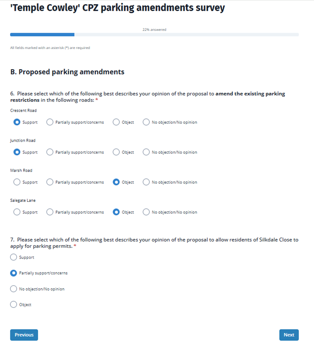Select Object for Junction Road
314x347 pixels.
coord(116,152)
